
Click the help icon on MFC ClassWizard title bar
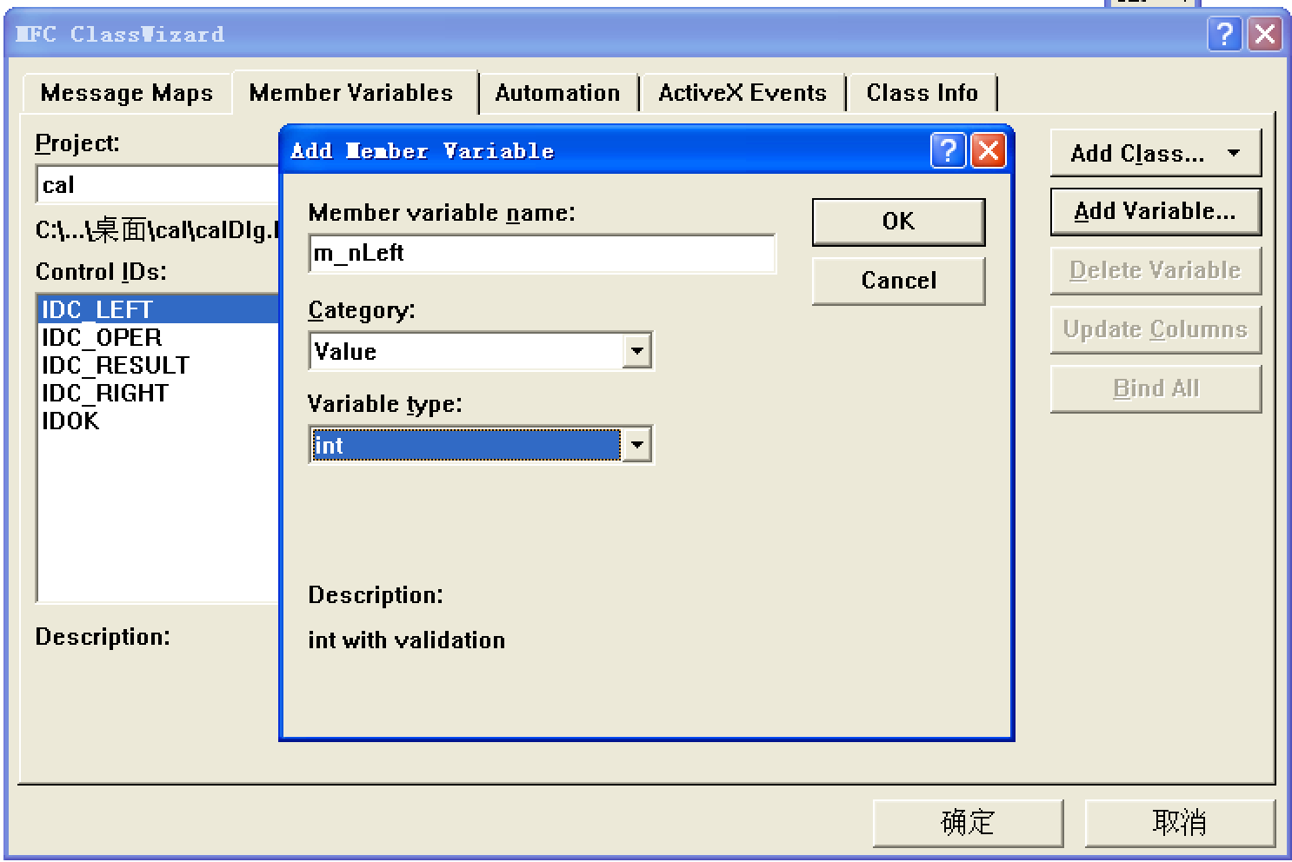click(1227, 35)
